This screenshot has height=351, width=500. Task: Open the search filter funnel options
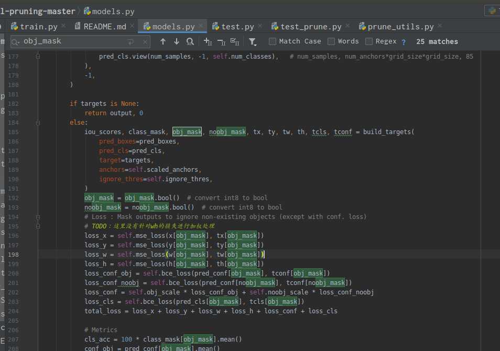point(252,41)
